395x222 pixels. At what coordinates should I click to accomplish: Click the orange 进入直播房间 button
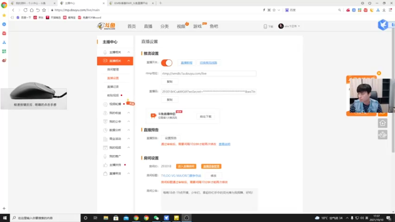186,166
